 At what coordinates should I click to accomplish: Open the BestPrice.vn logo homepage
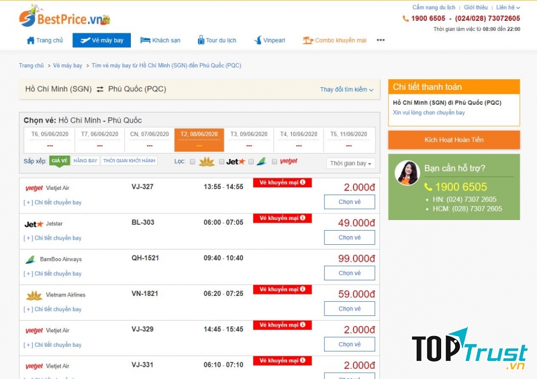coord(64,16)
